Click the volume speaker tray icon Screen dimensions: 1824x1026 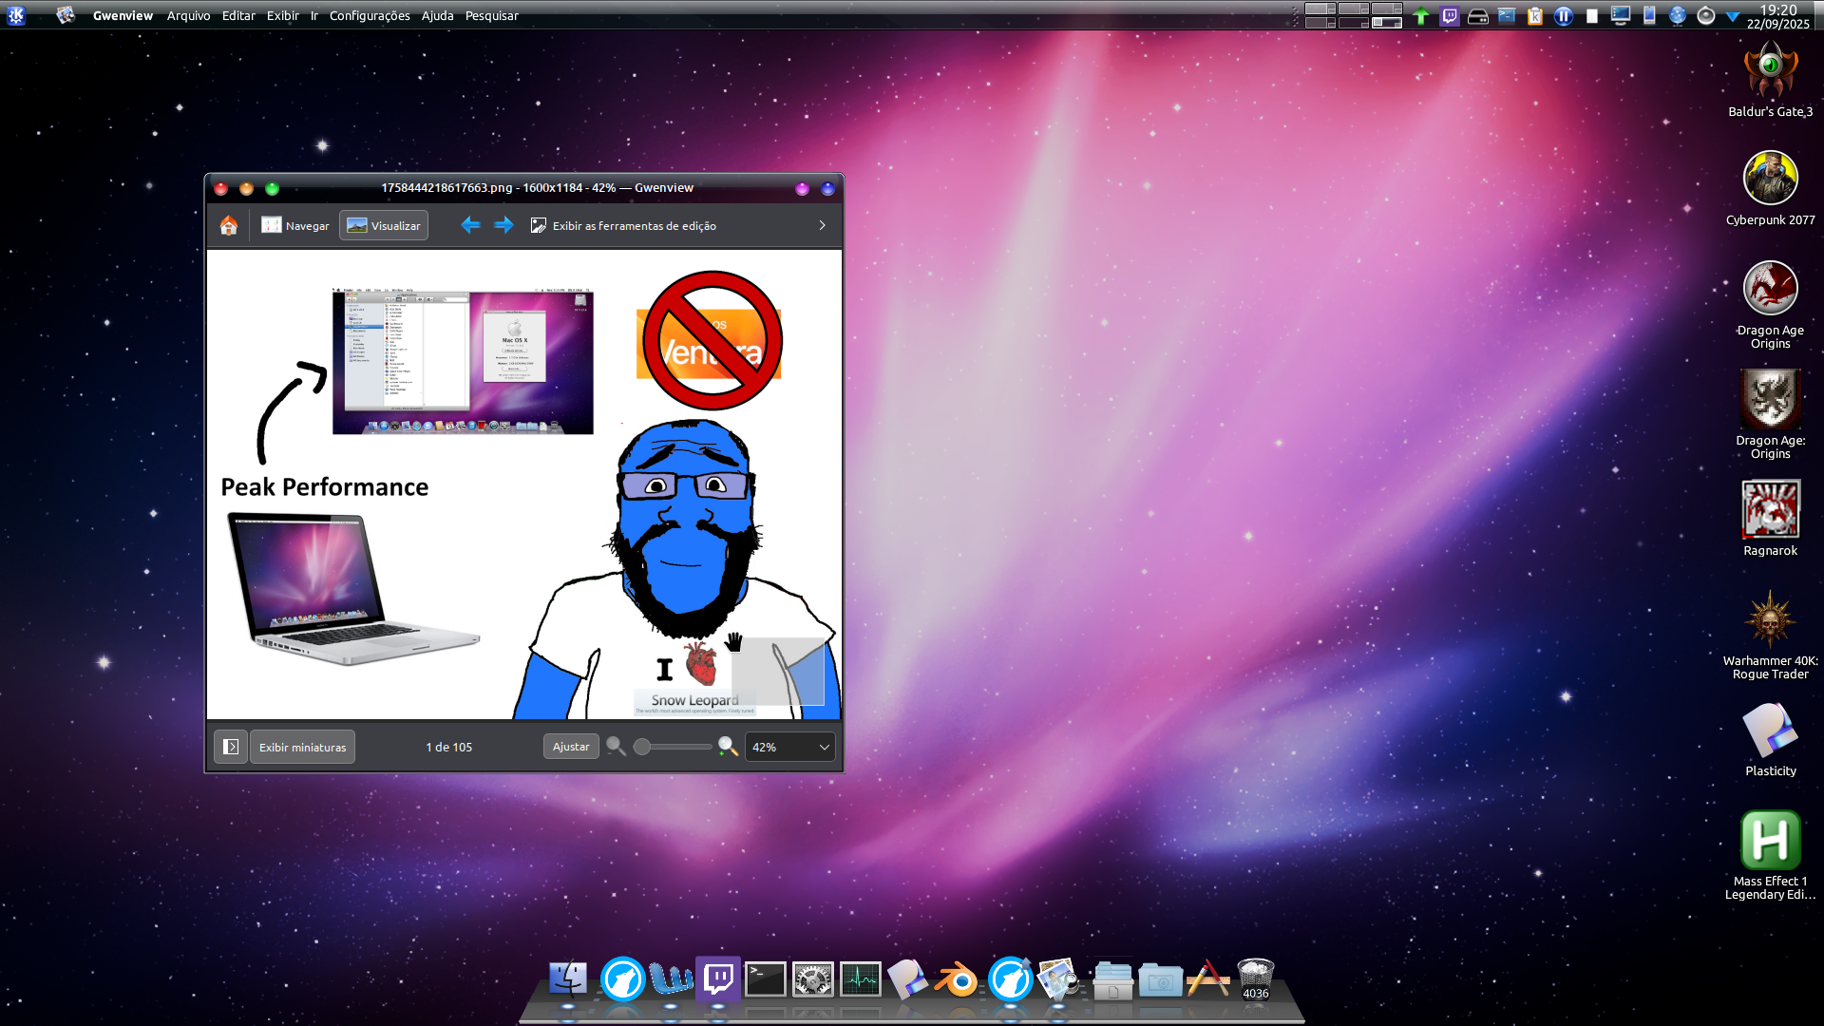[1706, 15]
